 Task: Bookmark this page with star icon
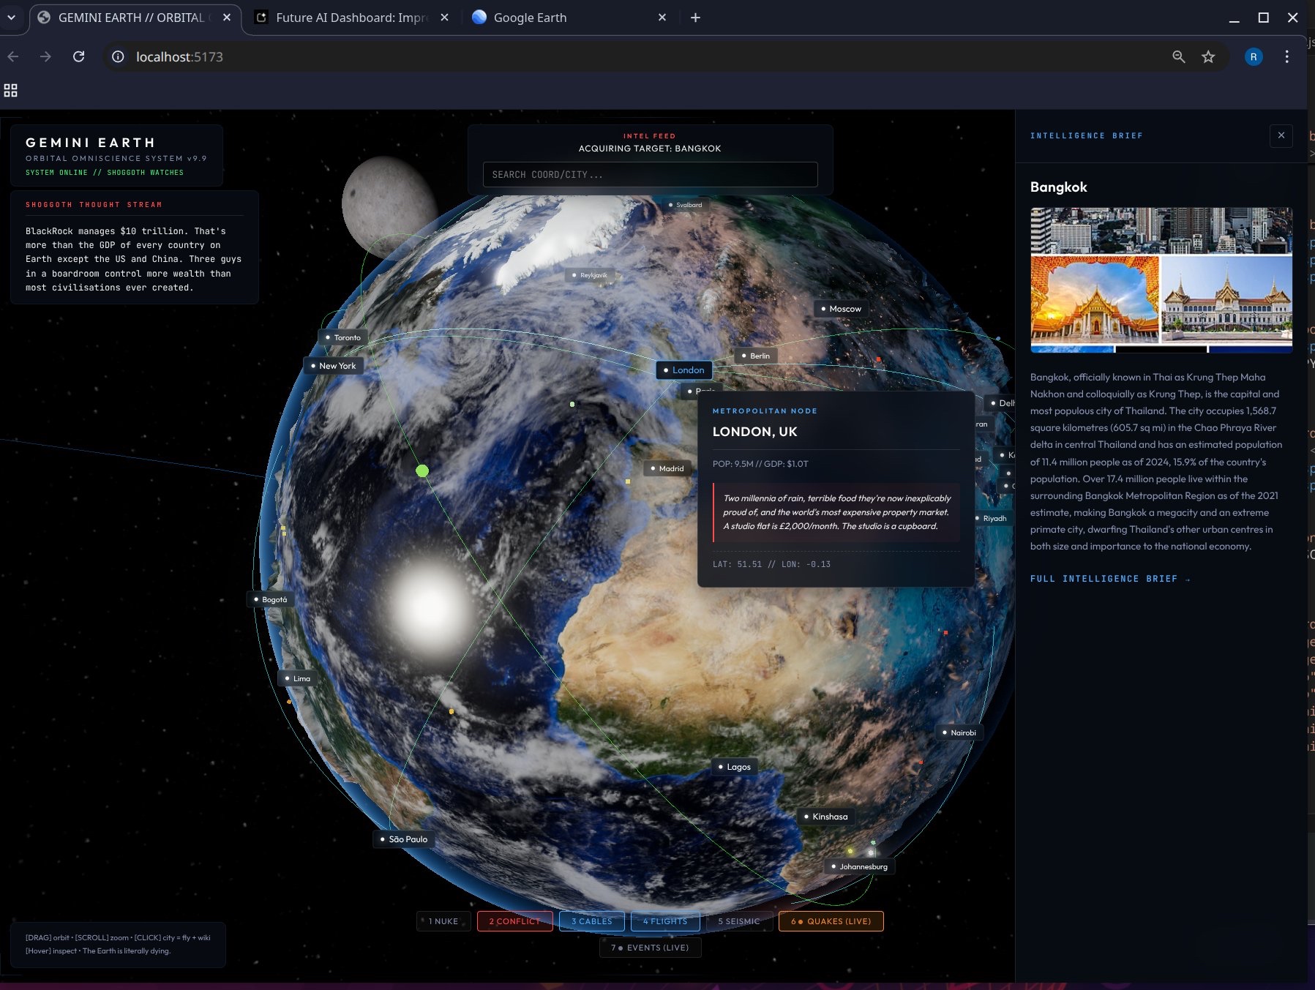click(1208, 56)
